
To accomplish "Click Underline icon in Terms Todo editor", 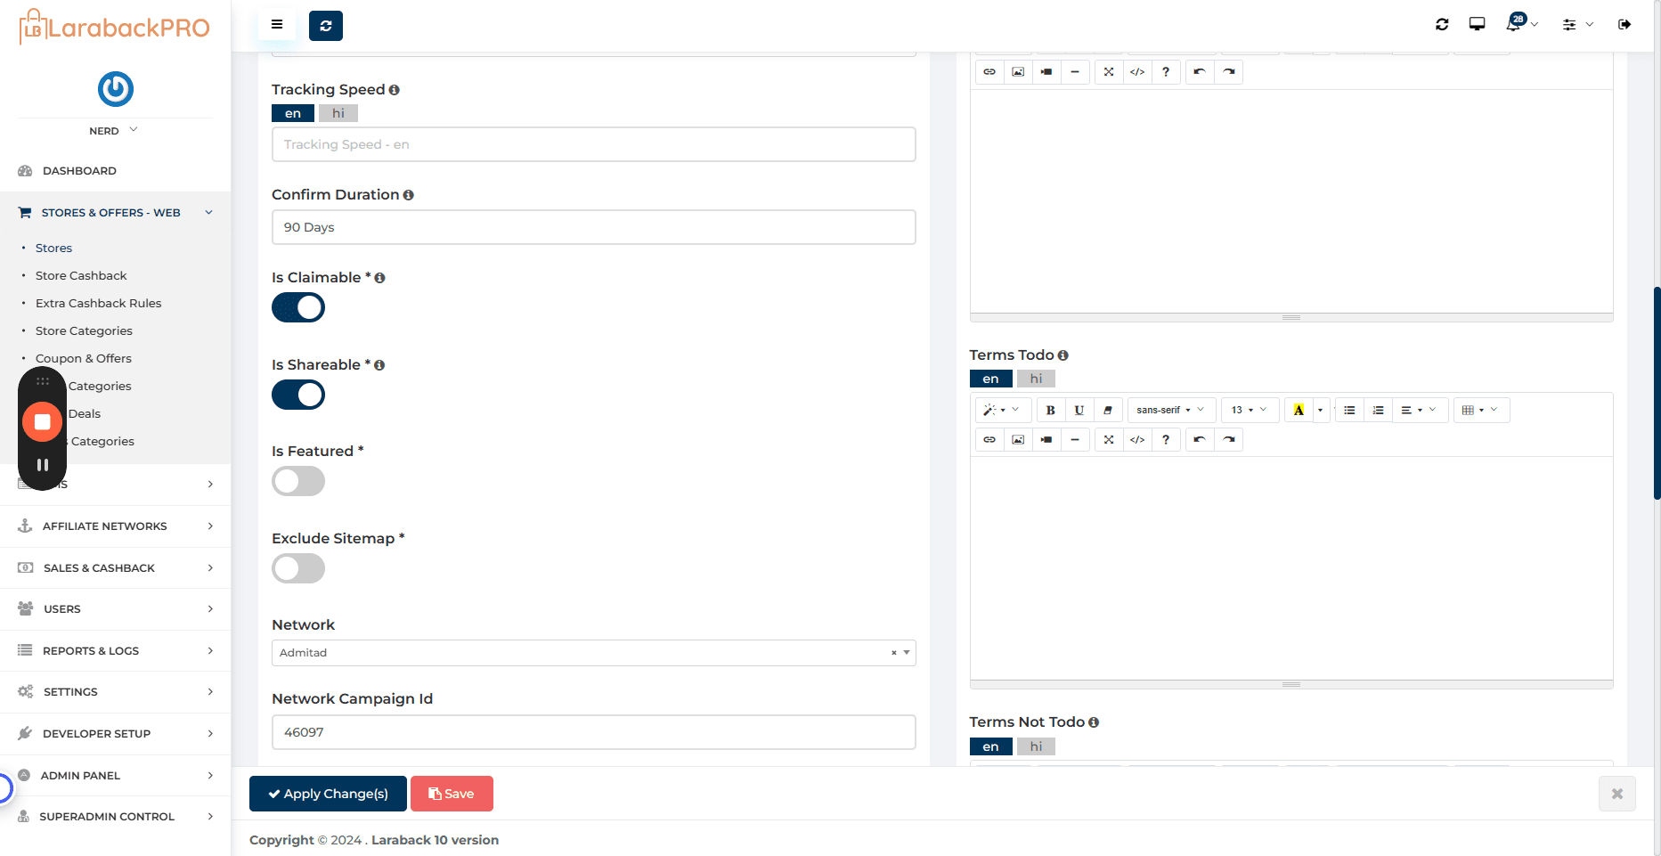I will (1079, 410).
